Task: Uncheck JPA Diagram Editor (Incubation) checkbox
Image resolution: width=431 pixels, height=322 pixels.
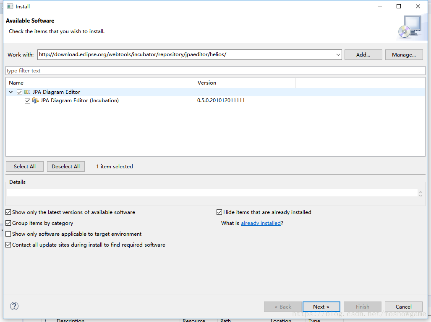Action: click(x=27, y=100)
